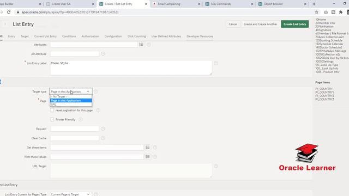Show help for the Request field
The height and width of the screenshot is (196, 349).
(x=103, y=128)
